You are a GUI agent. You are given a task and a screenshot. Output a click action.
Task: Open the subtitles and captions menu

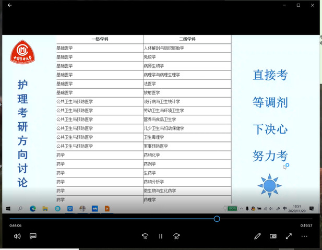[x=33, y=236]
